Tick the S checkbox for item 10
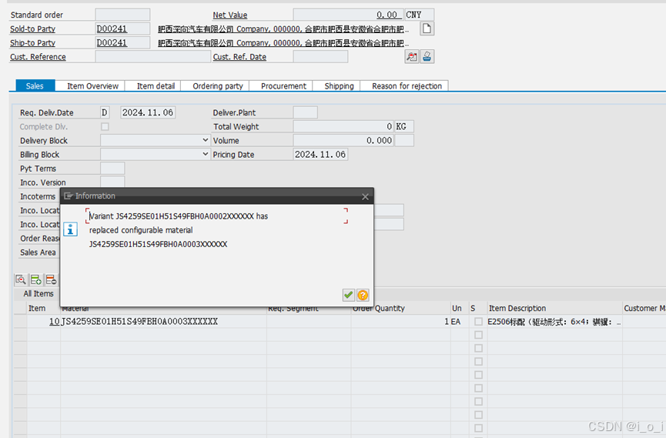The image size is (666, 438). pyautogui.click(x=478, y=322)
